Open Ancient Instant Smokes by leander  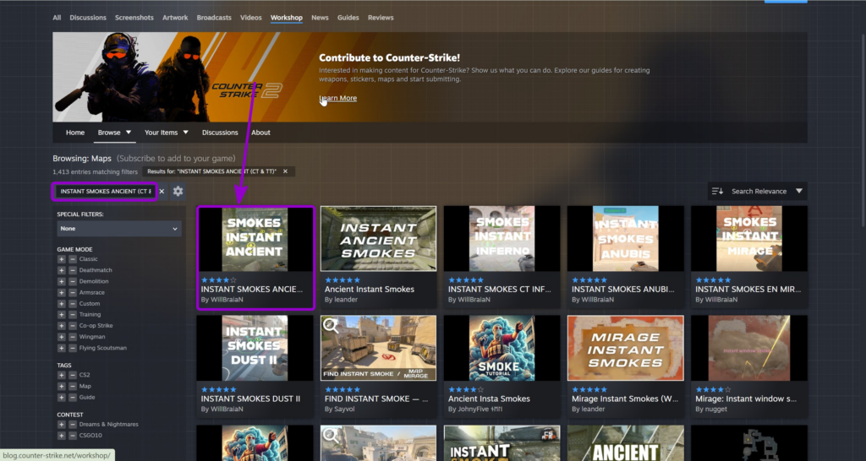(378, 257)
